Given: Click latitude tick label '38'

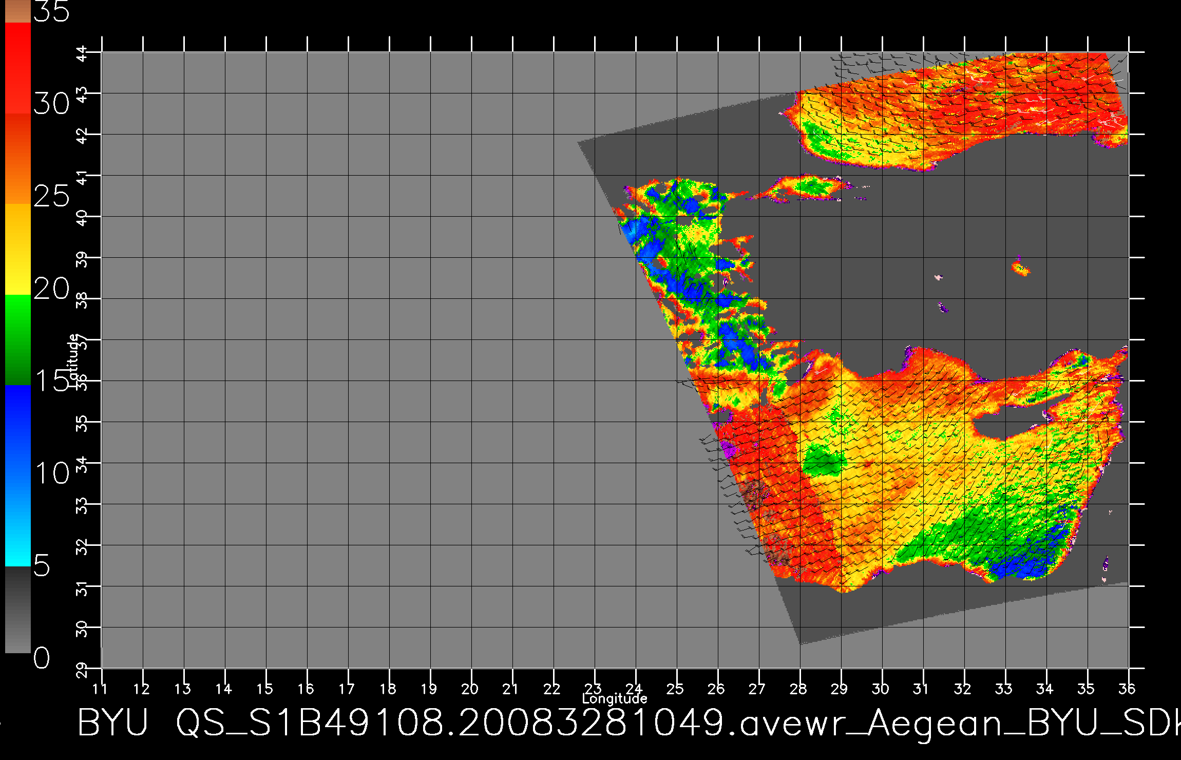Looking at the screenshot, I should pos(82,300).
